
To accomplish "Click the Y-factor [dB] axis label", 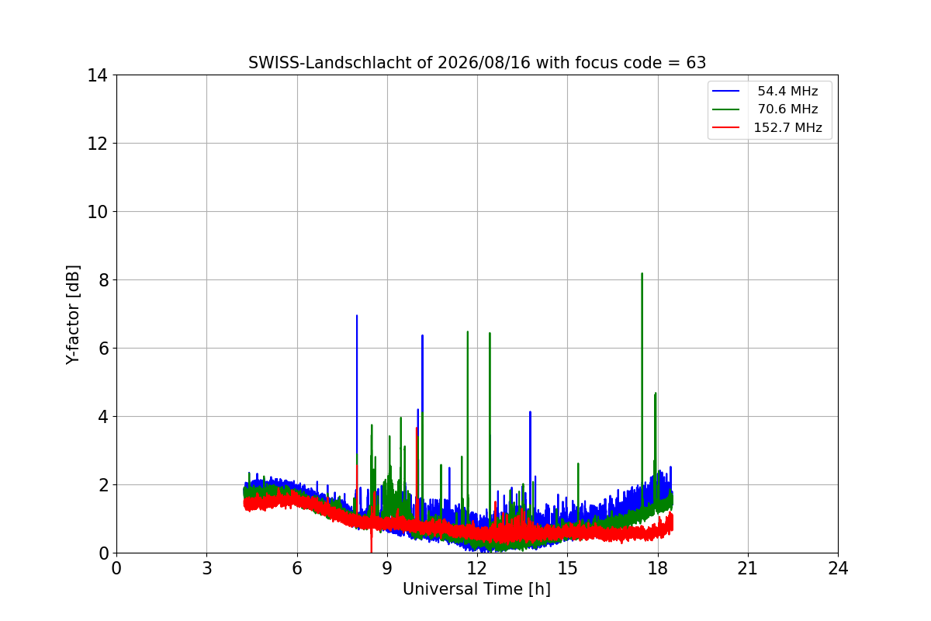I will pyautogui.click(x=73, y=314).
